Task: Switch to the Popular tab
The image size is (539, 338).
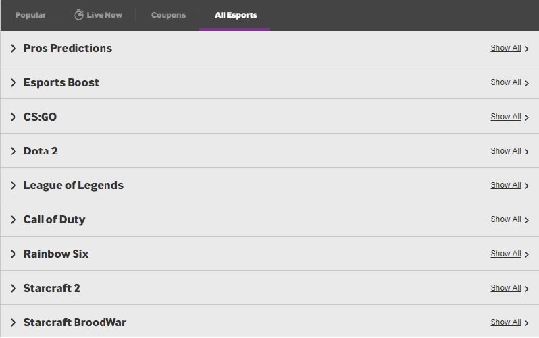Action: (x=30, y=15)
